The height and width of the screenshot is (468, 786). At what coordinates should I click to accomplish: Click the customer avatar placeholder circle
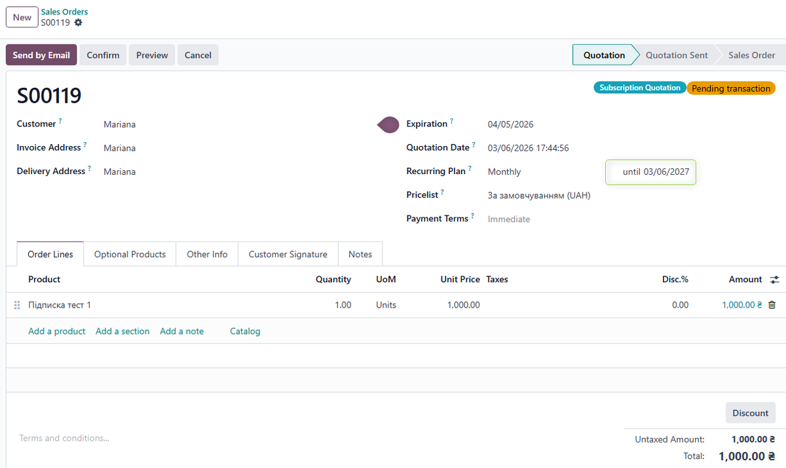pos(388,124)
